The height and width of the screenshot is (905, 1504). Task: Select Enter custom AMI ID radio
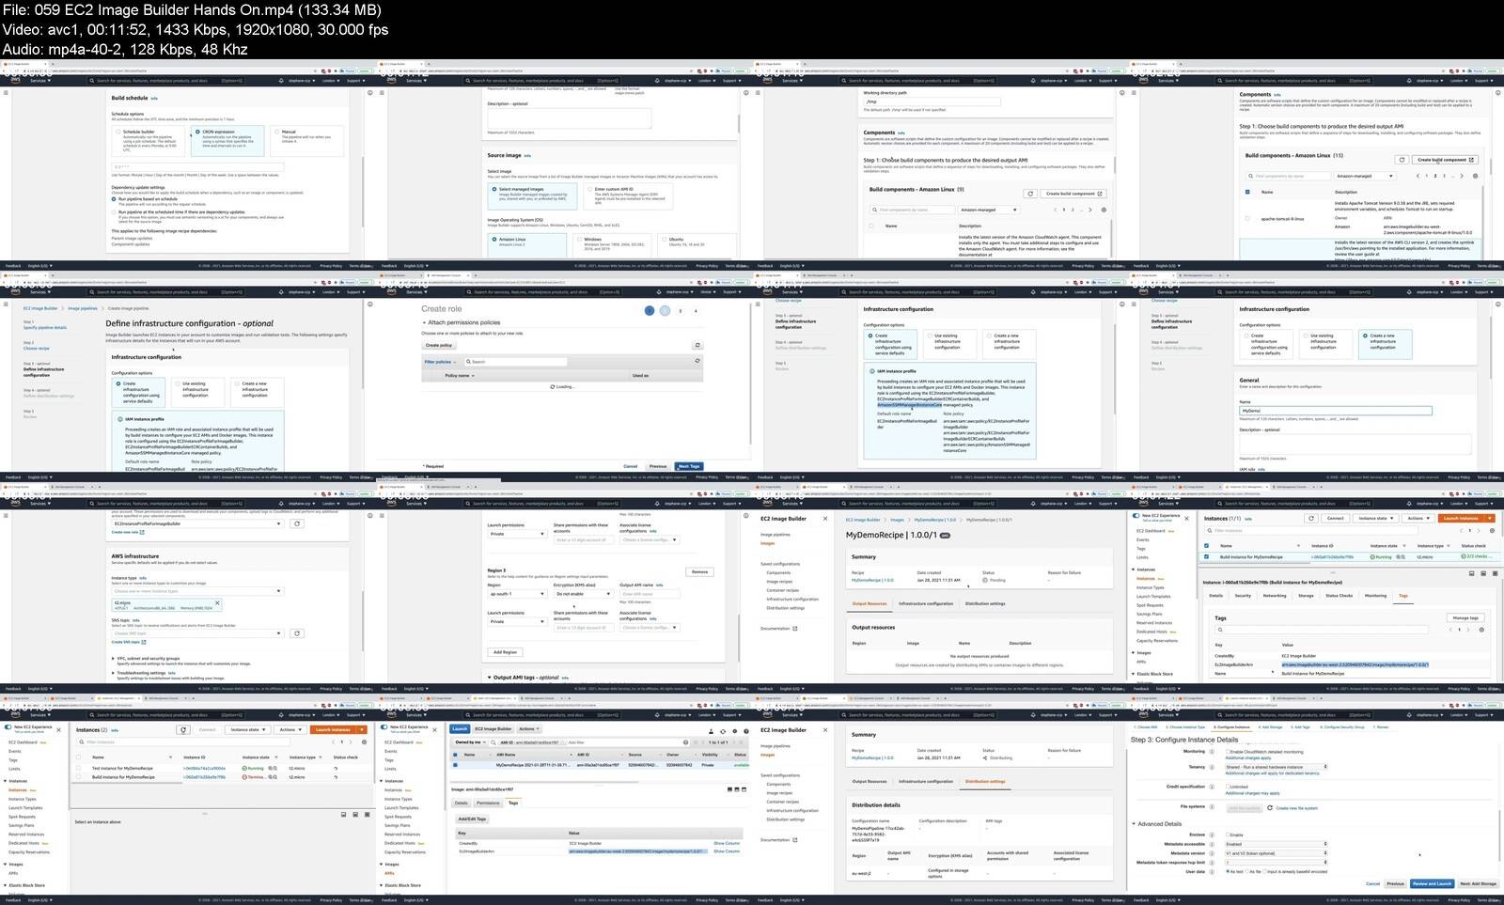click(x=588, y=189)
